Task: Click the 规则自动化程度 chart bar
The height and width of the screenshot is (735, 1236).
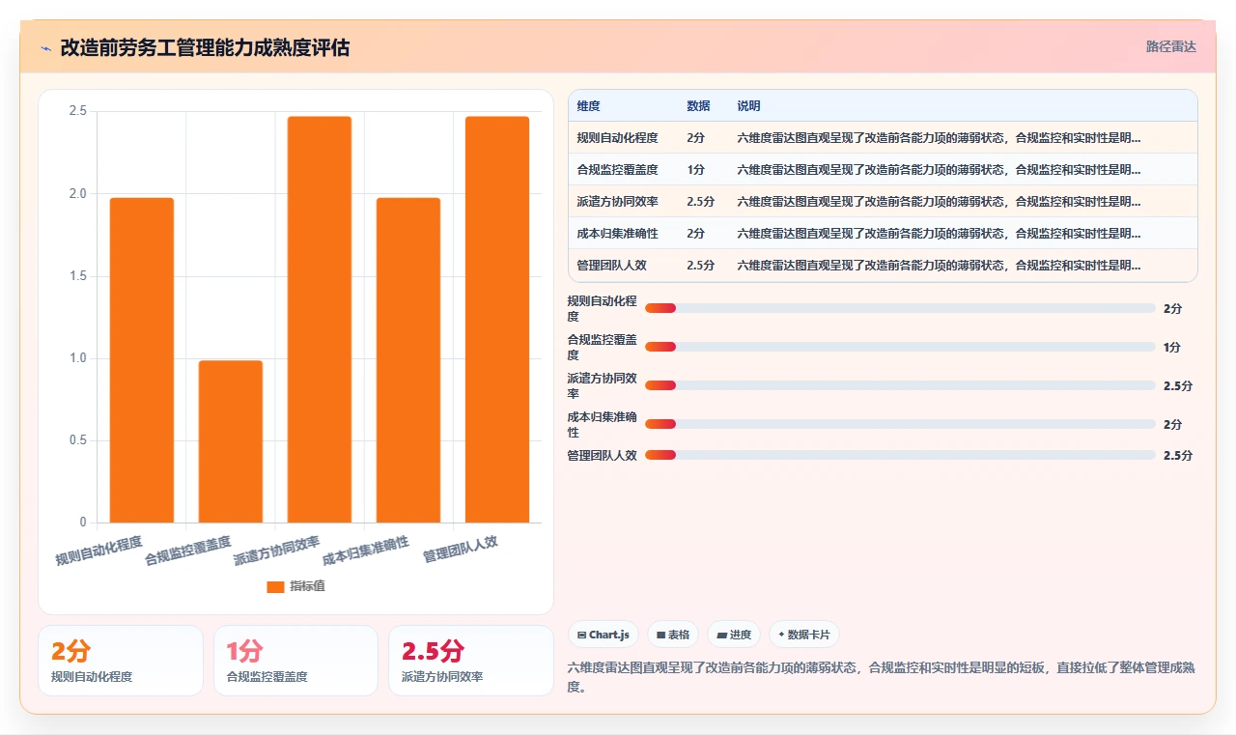Action: click(x=142, y=360)
